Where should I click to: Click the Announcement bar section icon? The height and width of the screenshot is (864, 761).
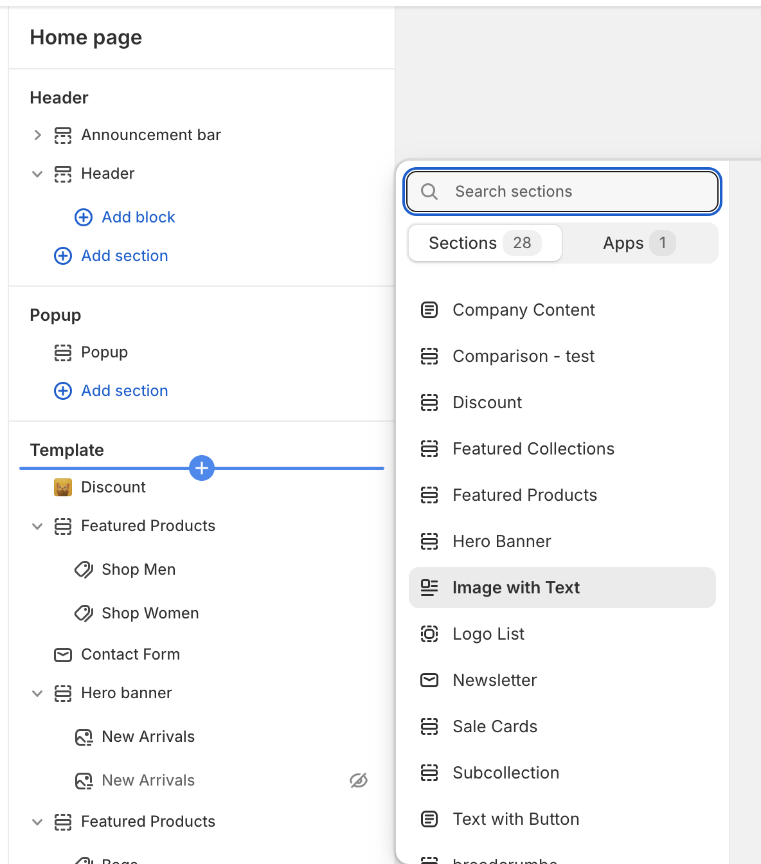(x=63, y=136)
